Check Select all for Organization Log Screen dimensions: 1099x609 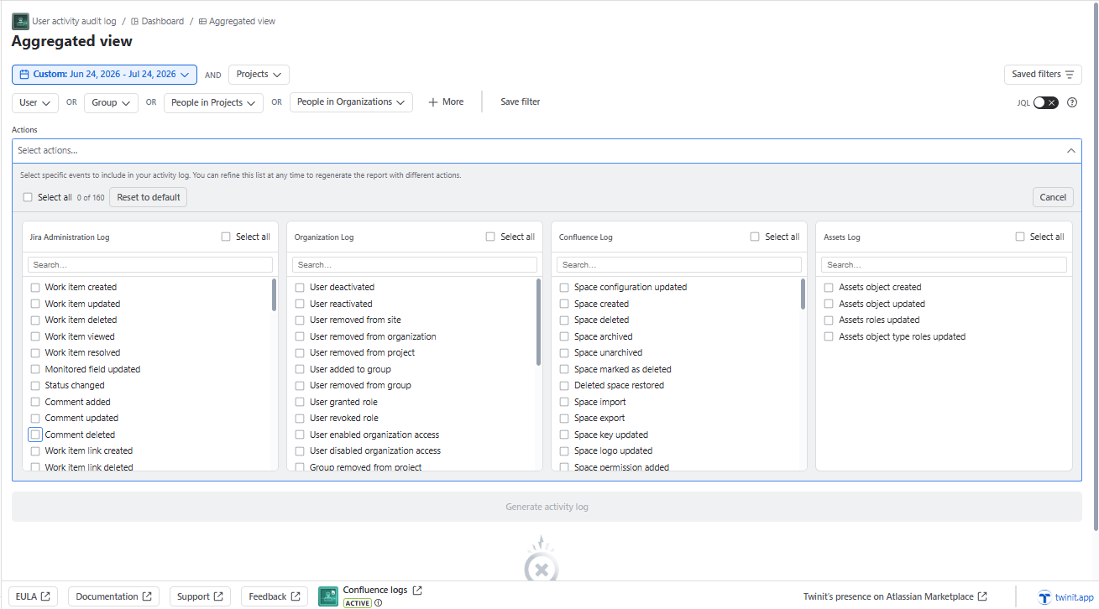[490, 237]
